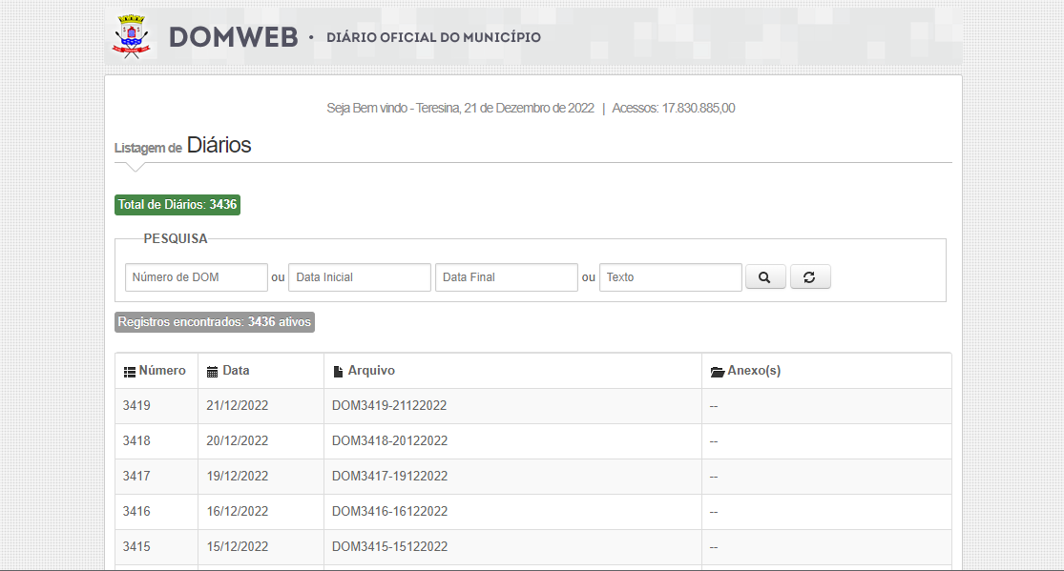Click the calendar icon beside Data header
1064x571 pixels.
(212, 372)
